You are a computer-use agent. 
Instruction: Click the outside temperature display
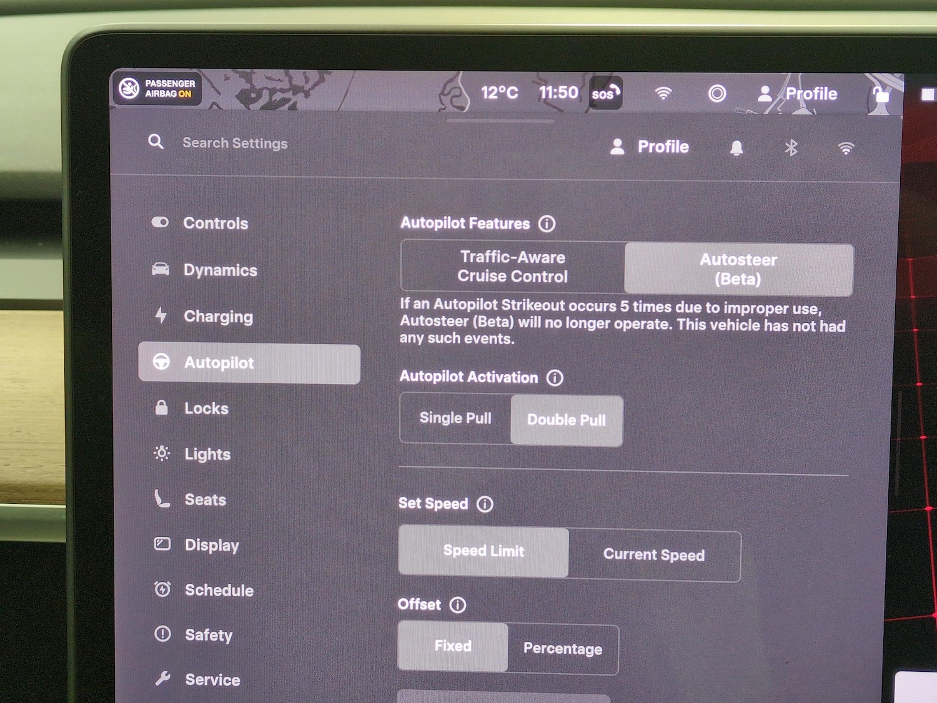pyautogui.click(x=499, y=92)
